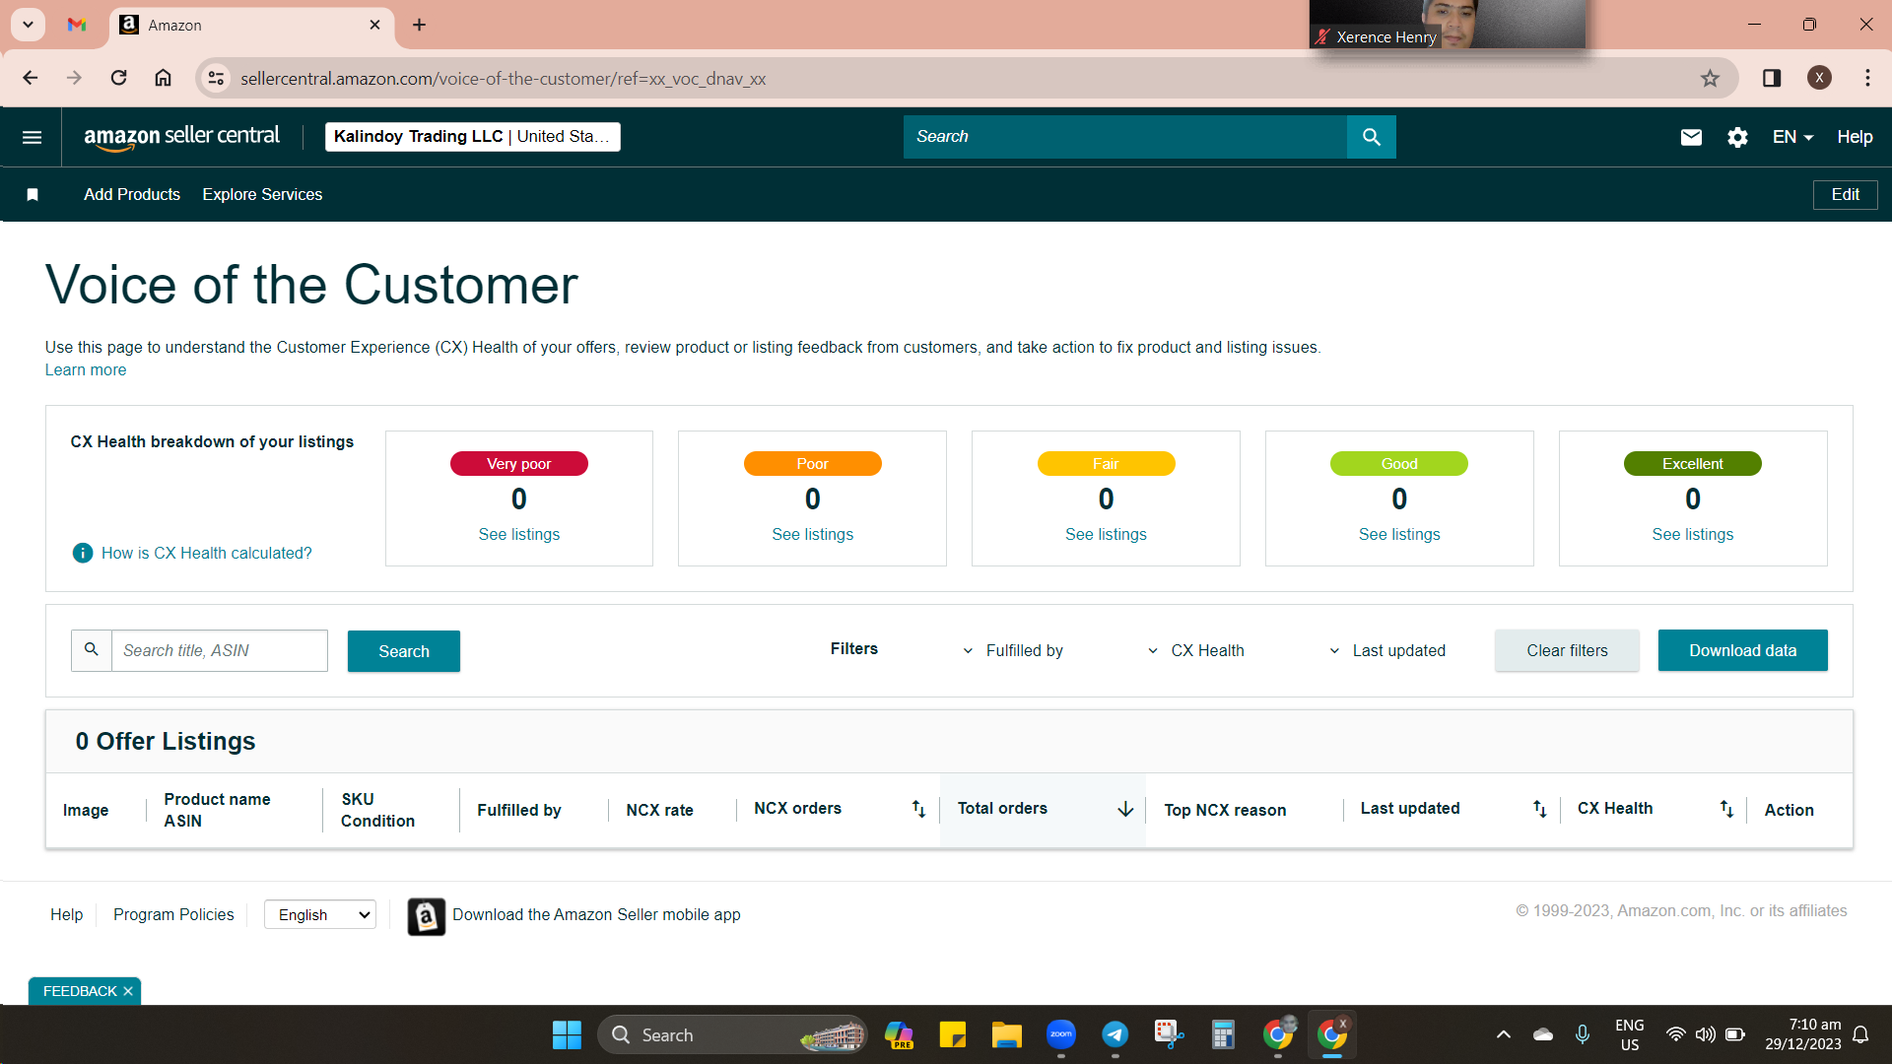View site information icon in address bar
Viewport: 1892px width, 1064px height.
(x=216, y=78)
